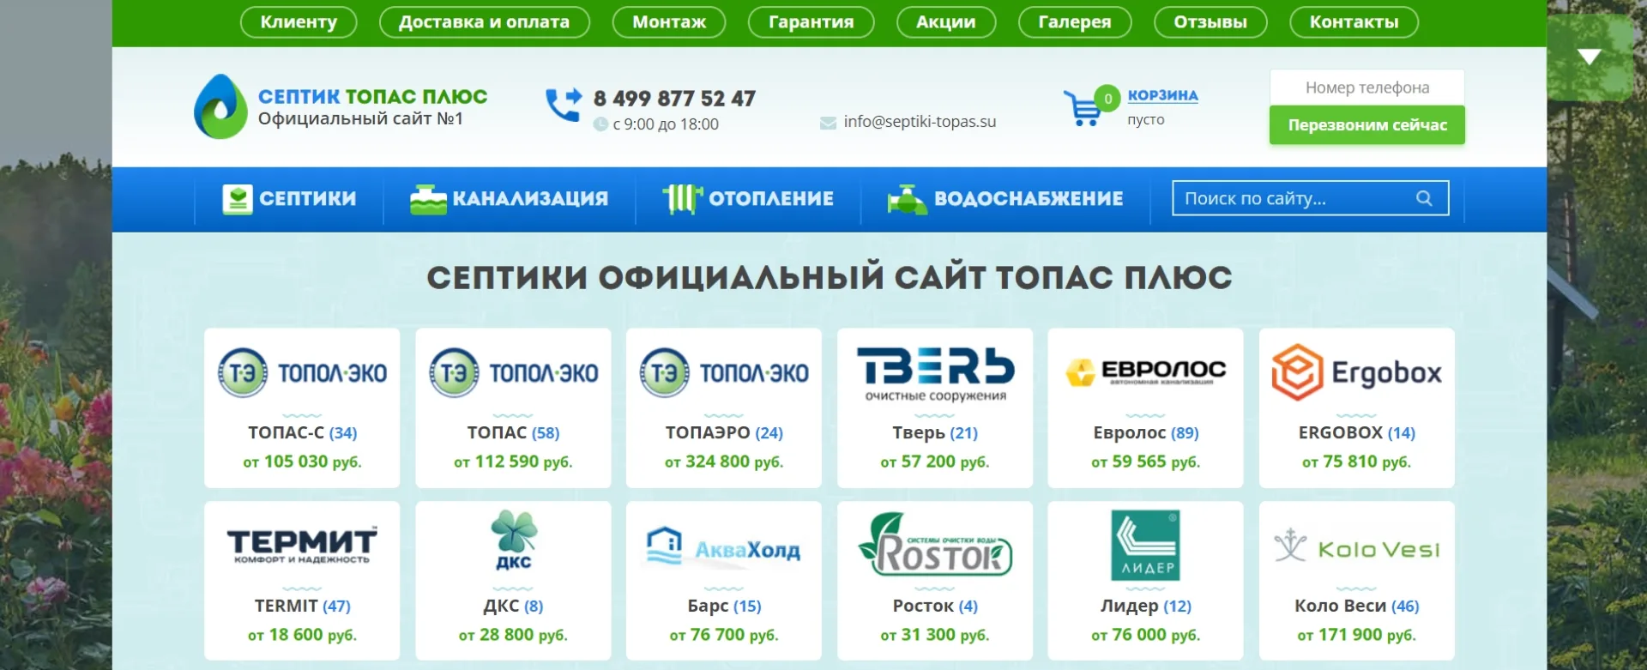1647x670 pixels.
Task: Click the price от 57 200 руб.
Action: (935, 462)
